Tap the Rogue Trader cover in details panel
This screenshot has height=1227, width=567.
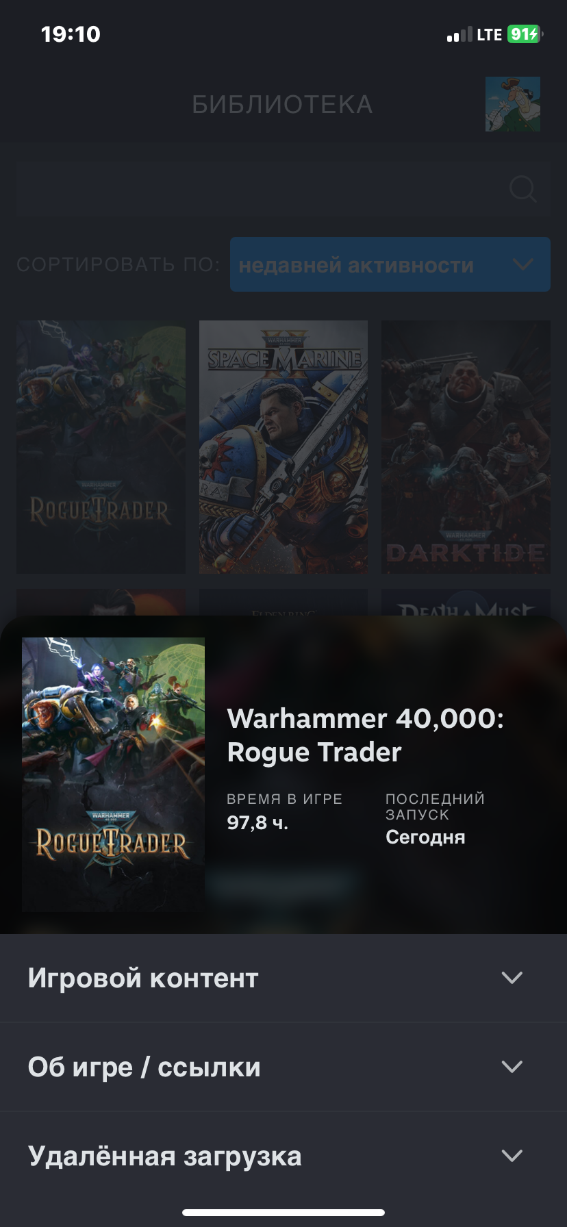point(113,774)
